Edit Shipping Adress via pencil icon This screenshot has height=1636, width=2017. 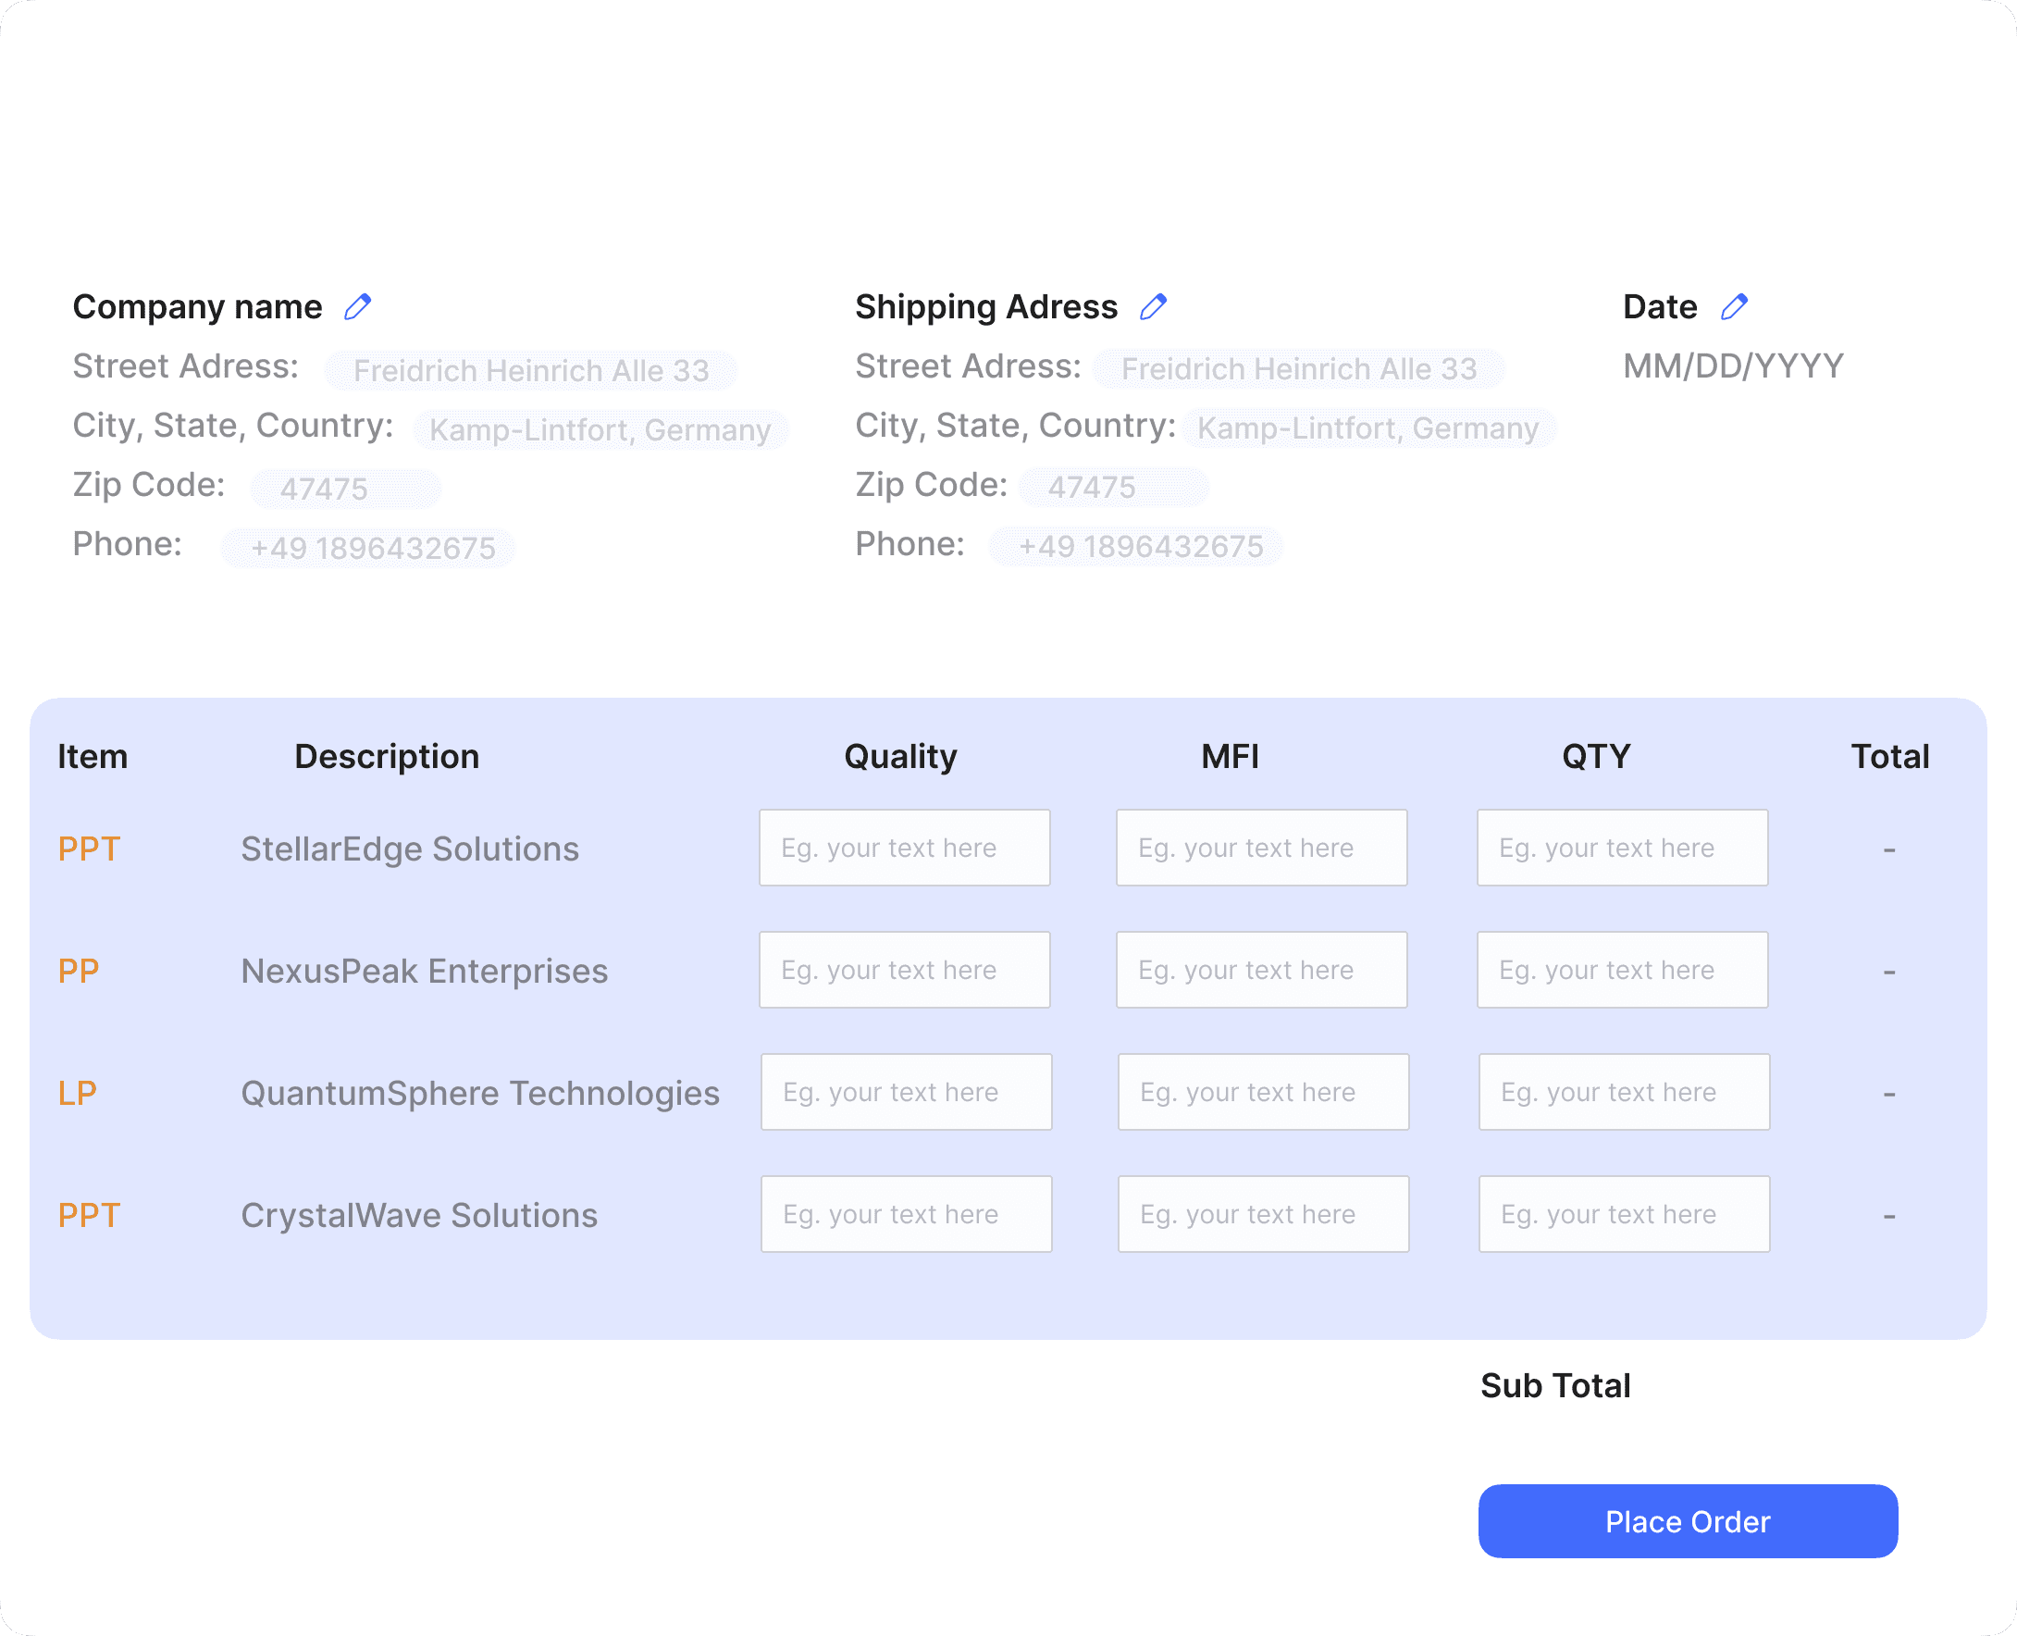[1152, 307]
